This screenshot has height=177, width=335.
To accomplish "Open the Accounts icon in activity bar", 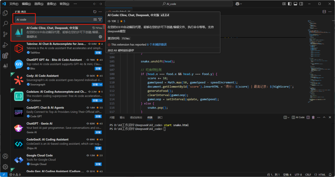I will coord(5,156).
